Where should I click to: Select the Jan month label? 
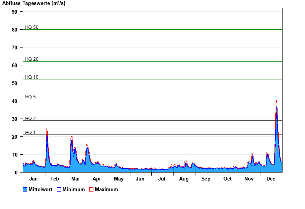tap(34, 179)
